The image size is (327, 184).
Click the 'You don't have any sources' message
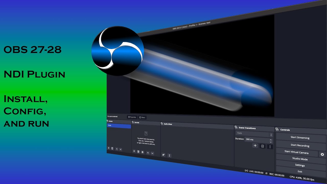pyautogui.click(x=146, y=142)
